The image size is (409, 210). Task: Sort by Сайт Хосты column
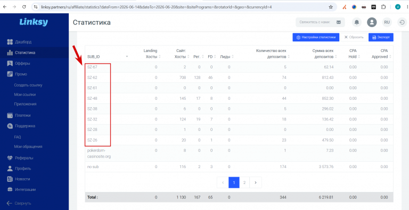pyautogui.click(x=189, y=57)
